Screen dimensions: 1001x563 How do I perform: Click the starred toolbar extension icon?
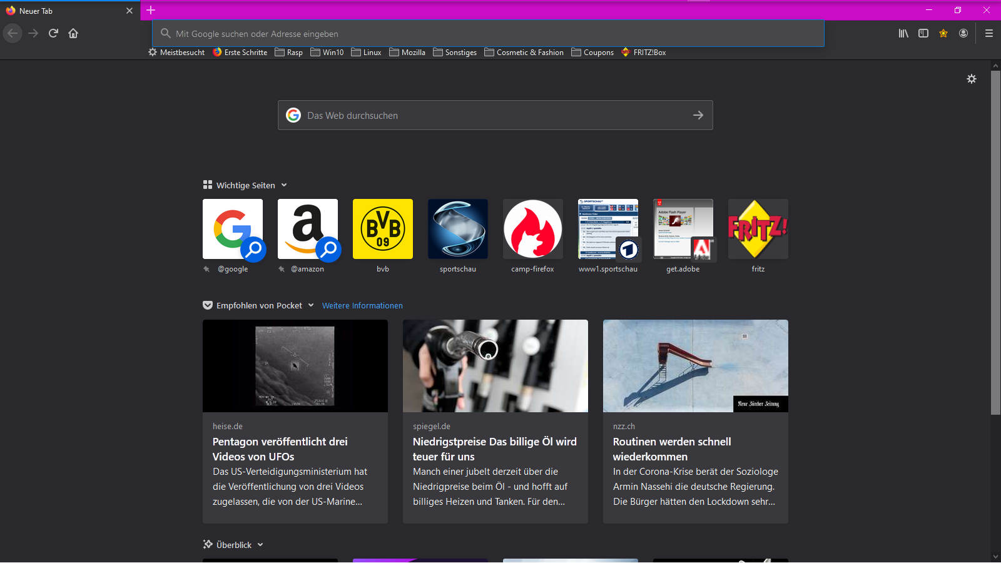tap(943, 33)
